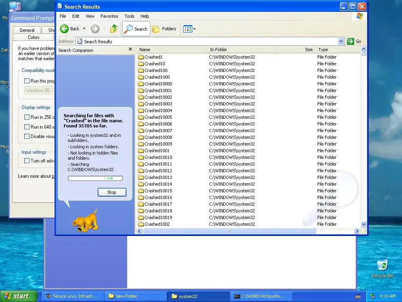This screenshot has height=302, width=402.
Task: Click the Search Results title bar icon
Action: tap(60, 6)
